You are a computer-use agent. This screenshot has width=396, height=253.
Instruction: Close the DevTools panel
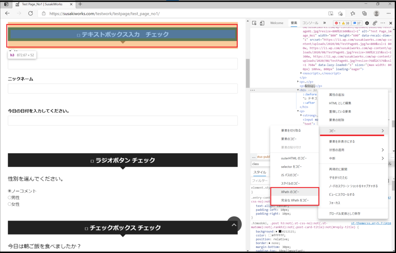(x=391, y=23)
